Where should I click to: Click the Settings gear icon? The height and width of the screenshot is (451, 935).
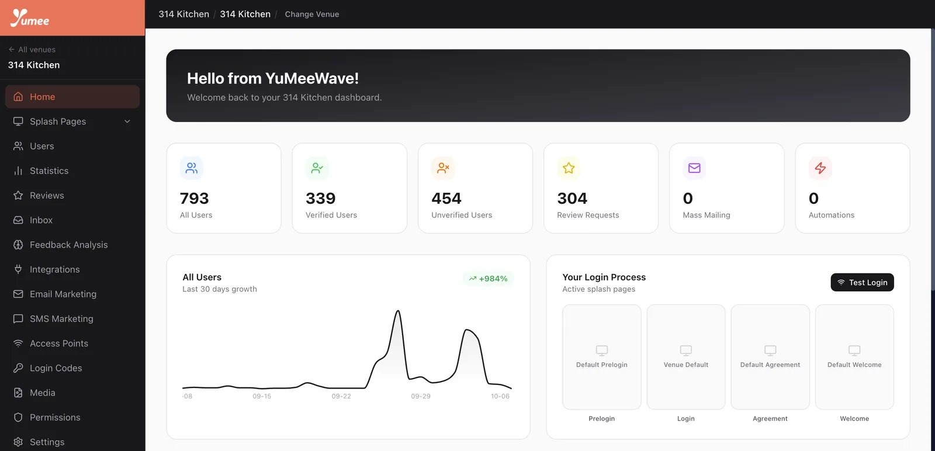pos(18,442)
